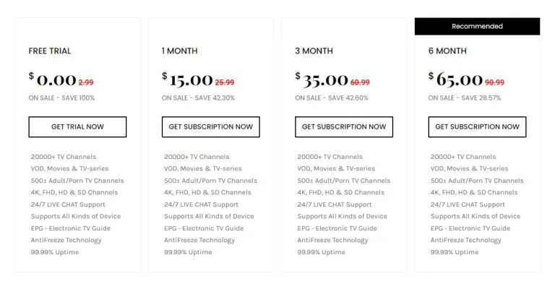555x289 pixels.
Task: Click the Recommended banner above 6 Month
Action: pos(477,26)
